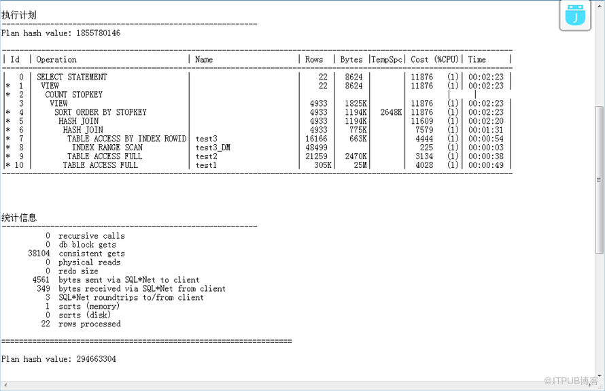This screenshot has height=391, width=605.
Task: Click the '执行计划' heading
Action: point(19,15)
